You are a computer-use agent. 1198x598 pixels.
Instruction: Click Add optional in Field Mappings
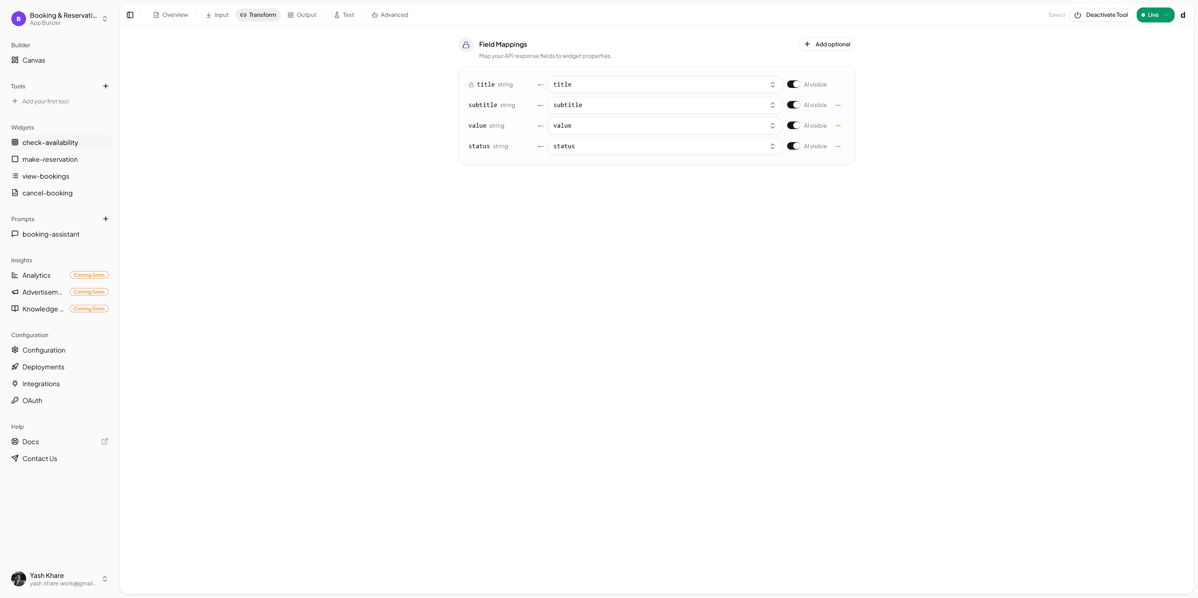pos(826,44)
